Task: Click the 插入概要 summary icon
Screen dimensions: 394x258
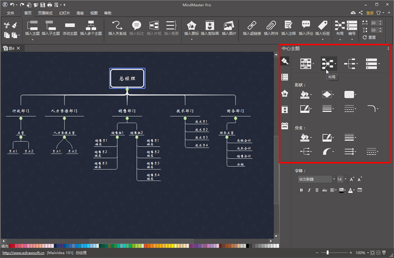Action: click(x=171, y=26)
